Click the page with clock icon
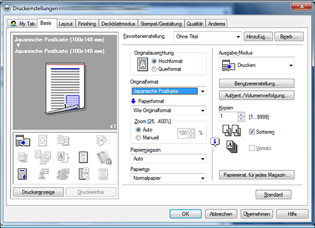The image size is (315, 228). [x=84, y=174]
